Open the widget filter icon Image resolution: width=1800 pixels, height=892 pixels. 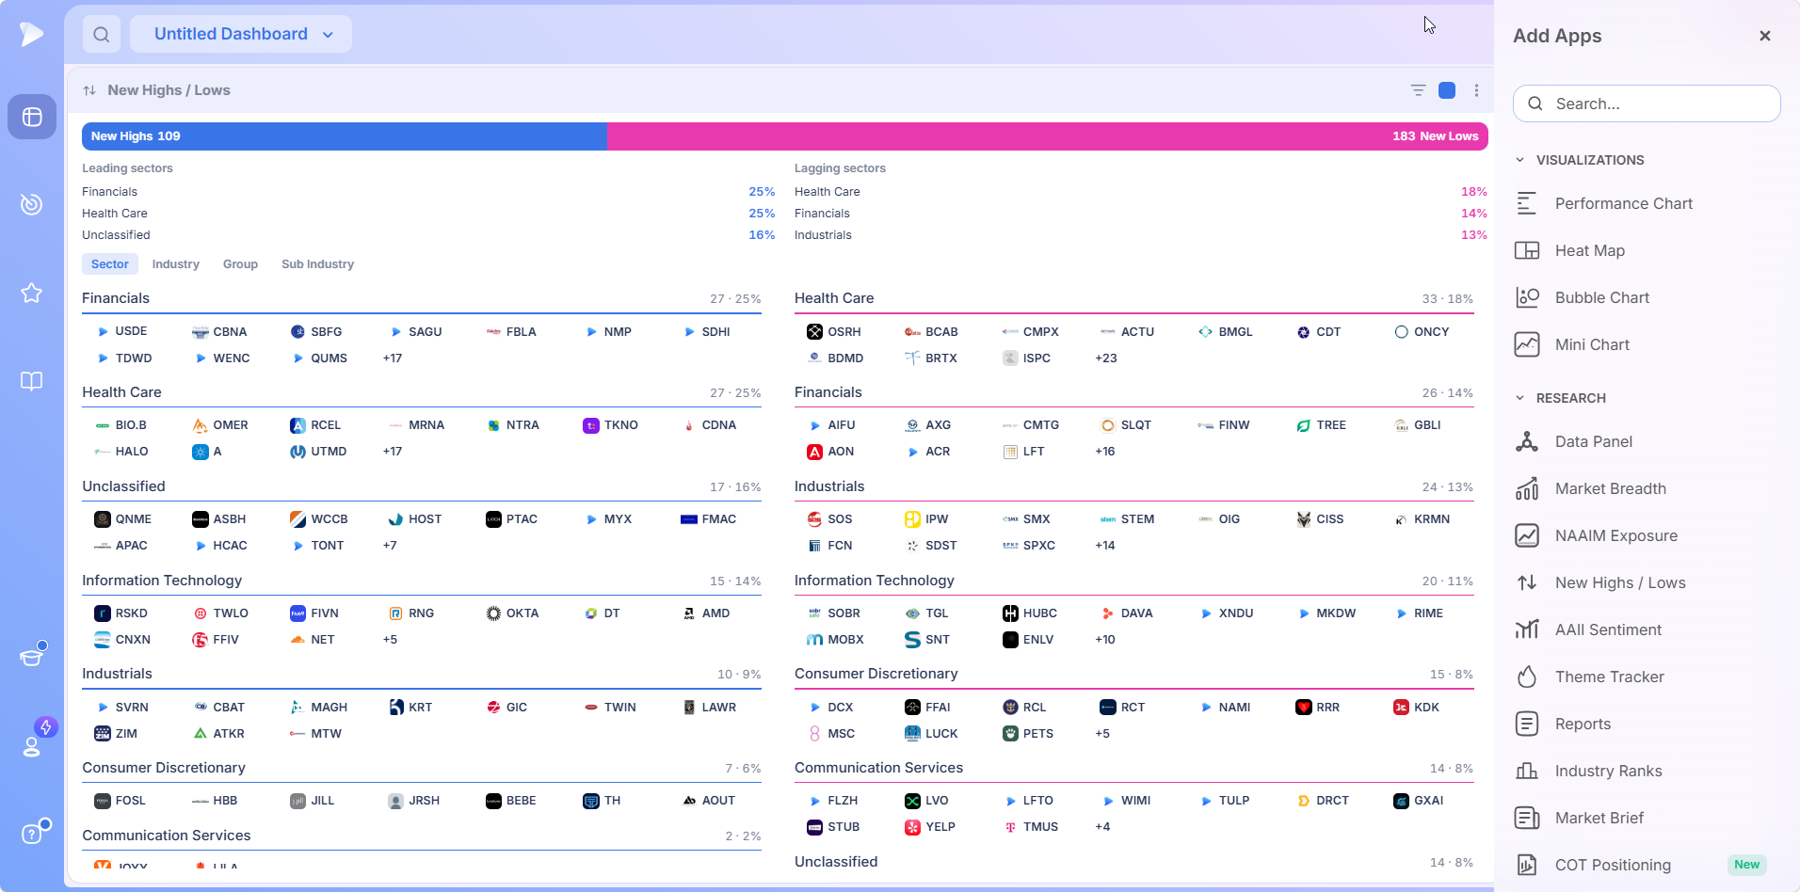1418,90
